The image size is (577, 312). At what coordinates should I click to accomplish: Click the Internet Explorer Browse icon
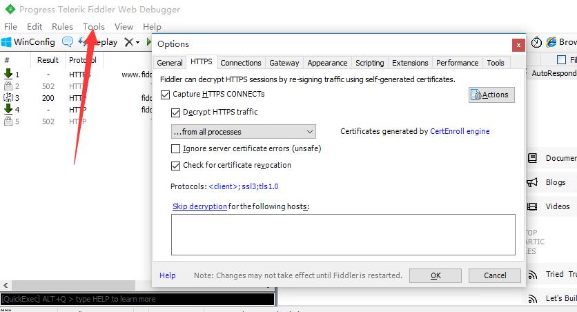[551, 42]
